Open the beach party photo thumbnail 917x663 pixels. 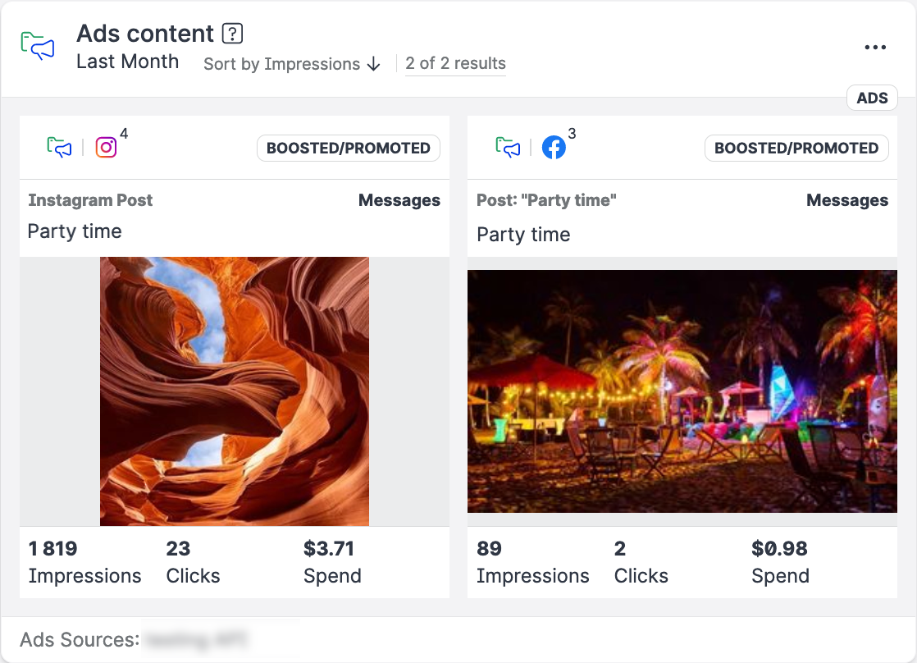682,391
